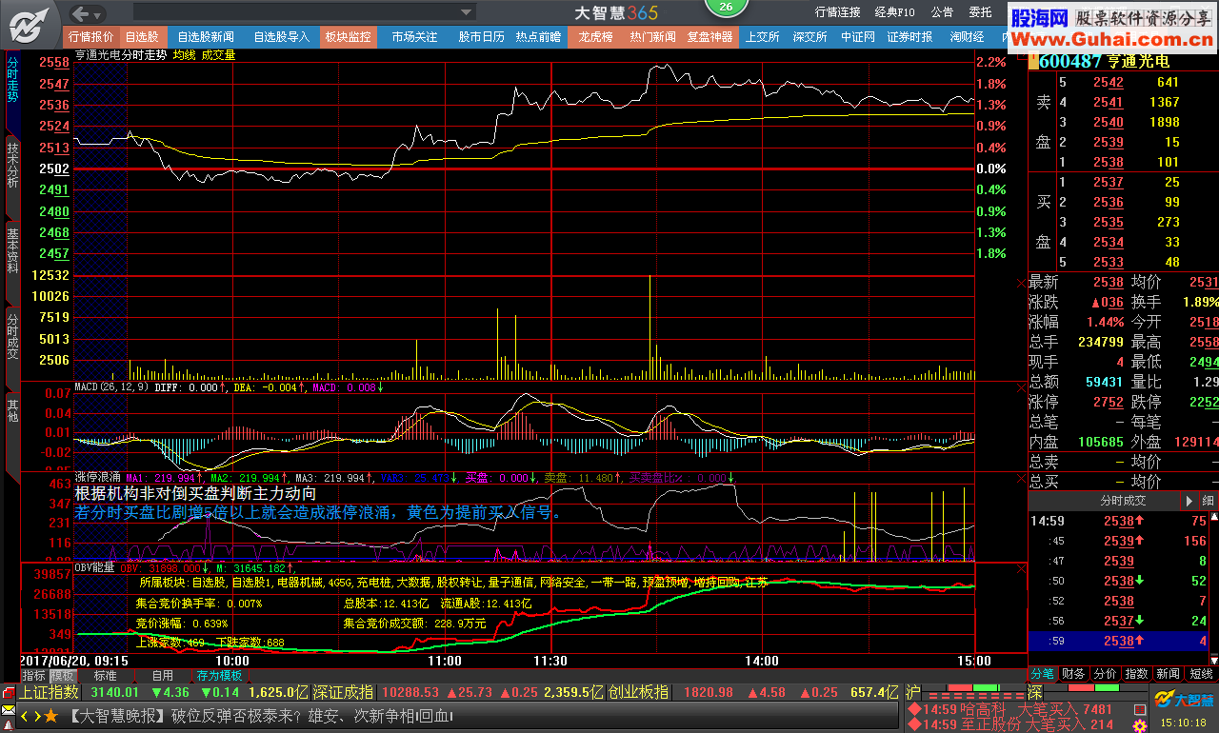Select the 自用 template tab
Image resolution: width=1219 pixels, height=733 pixels.
163,676
